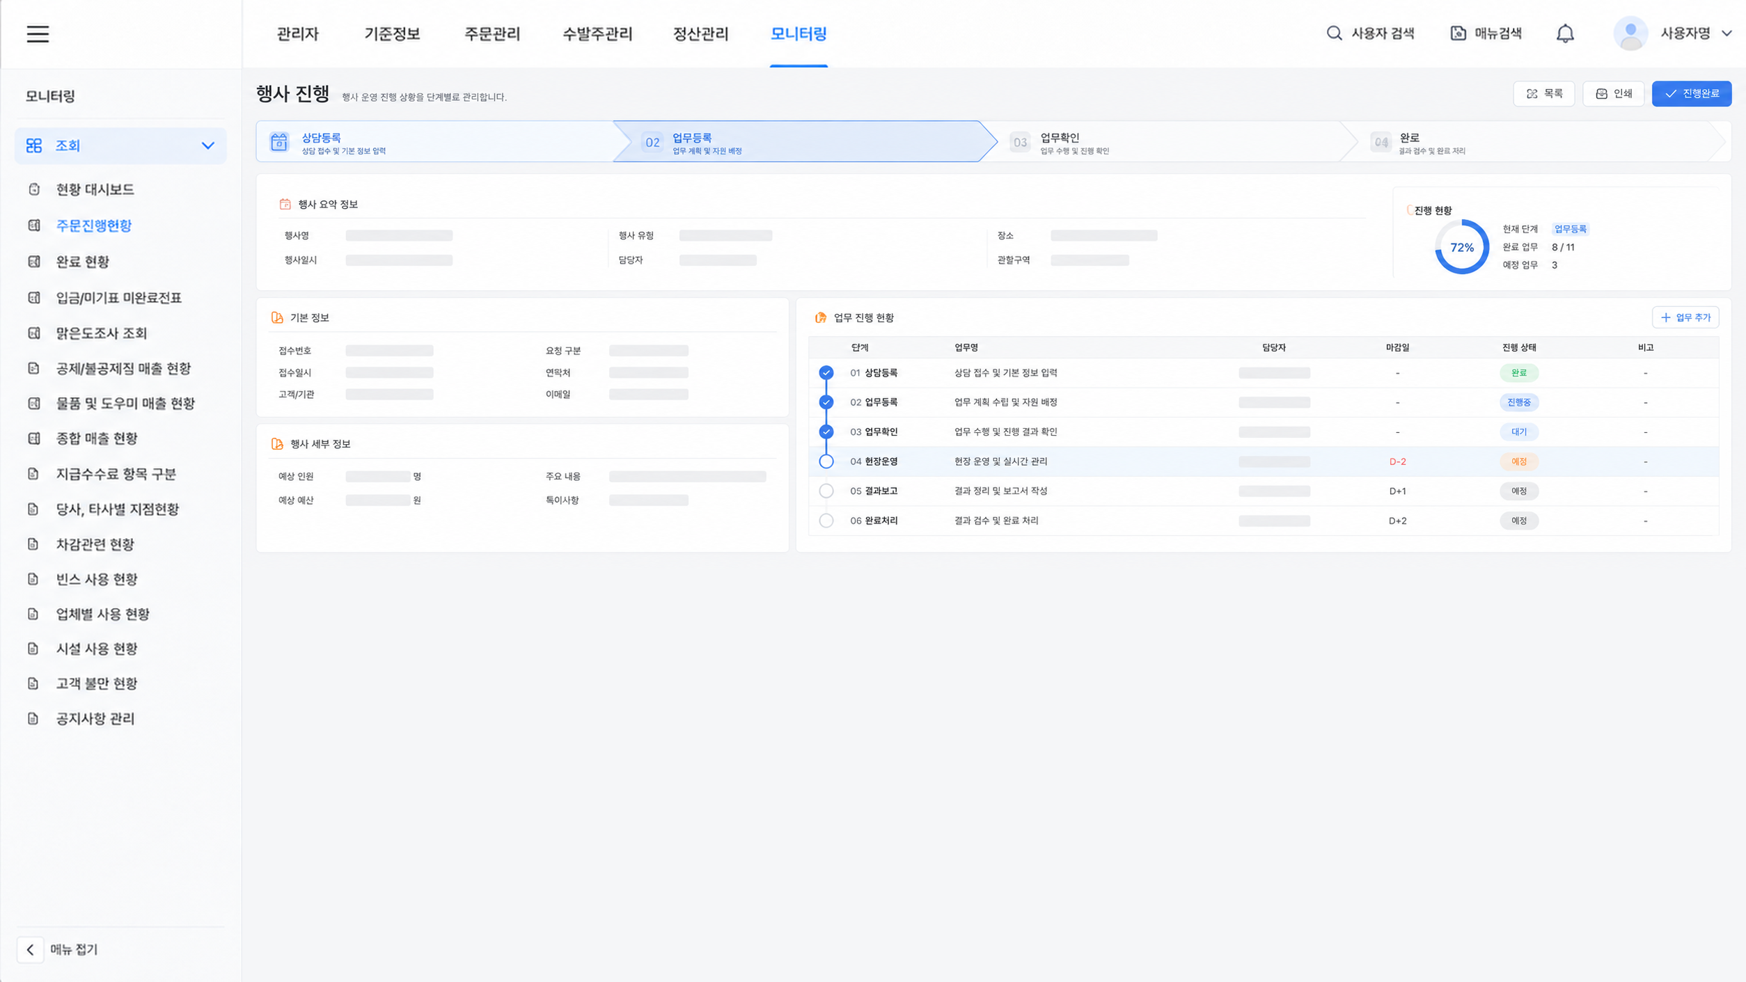Screen dimensions: 1746x982
Task: Click the user avatar icon
Action: tap(1630, 33)
